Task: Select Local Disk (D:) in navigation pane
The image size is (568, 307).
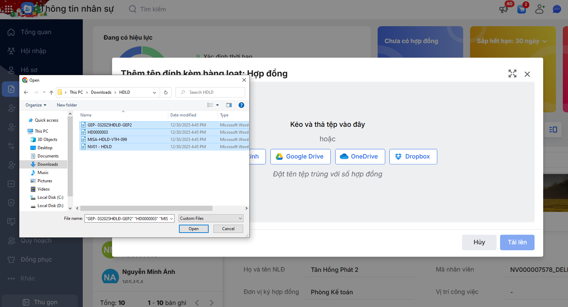Action: pyautogui.click(x=50, y=206)
